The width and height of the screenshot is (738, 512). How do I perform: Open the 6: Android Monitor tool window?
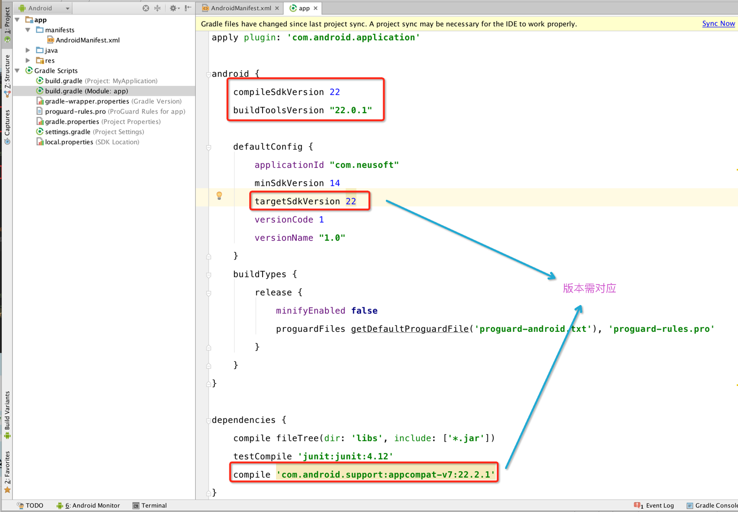88,506
